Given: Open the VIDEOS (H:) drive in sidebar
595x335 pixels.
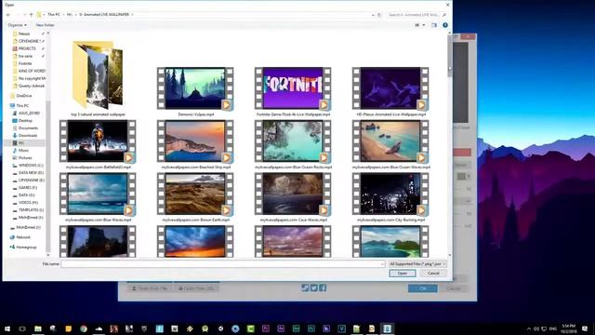Looking at the screenshot, I should 29,203.
